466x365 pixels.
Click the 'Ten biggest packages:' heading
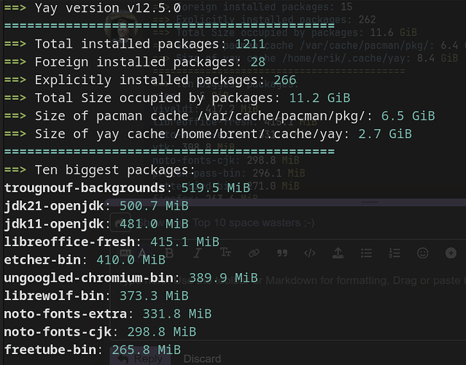tap(114, 170)
